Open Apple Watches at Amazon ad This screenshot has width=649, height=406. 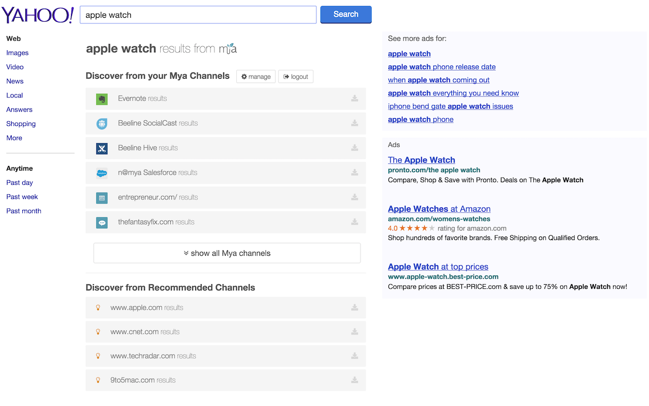click(x=439, y=209)
